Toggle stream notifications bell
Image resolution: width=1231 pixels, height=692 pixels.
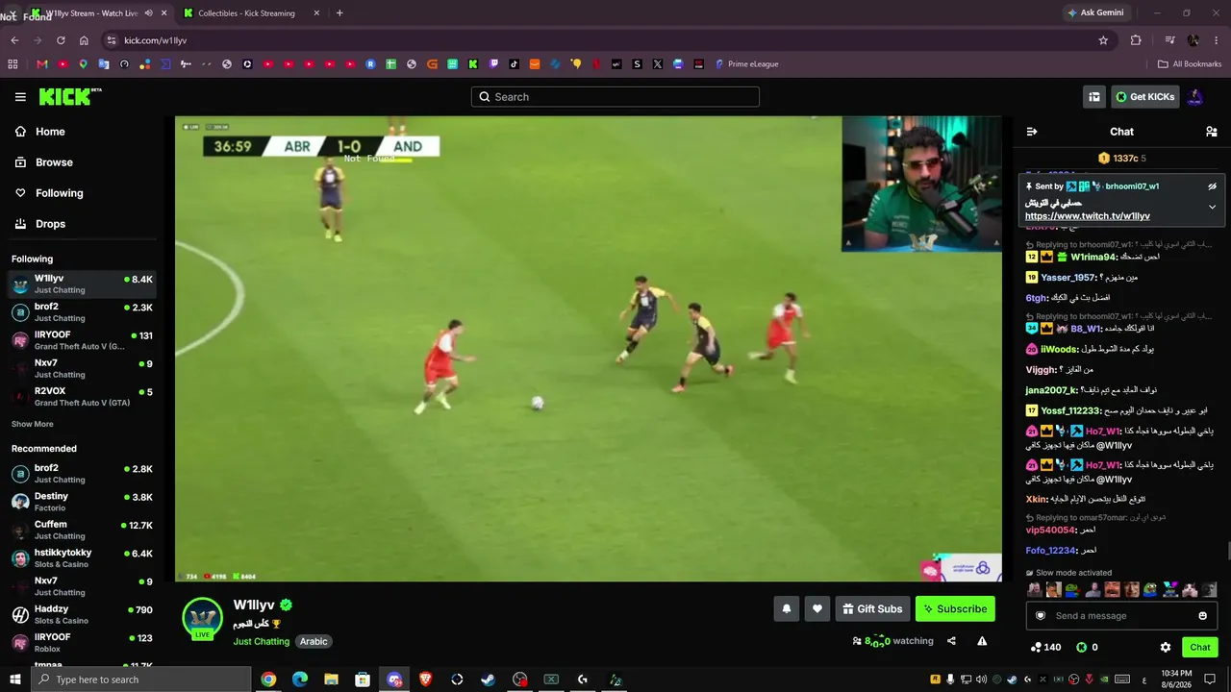(787, 608)
